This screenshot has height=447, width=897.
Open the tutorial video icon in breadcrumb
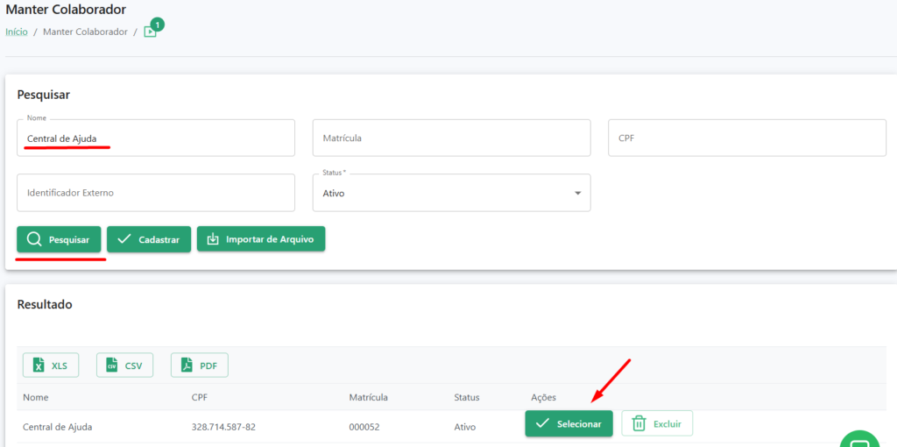pos(151,32)
